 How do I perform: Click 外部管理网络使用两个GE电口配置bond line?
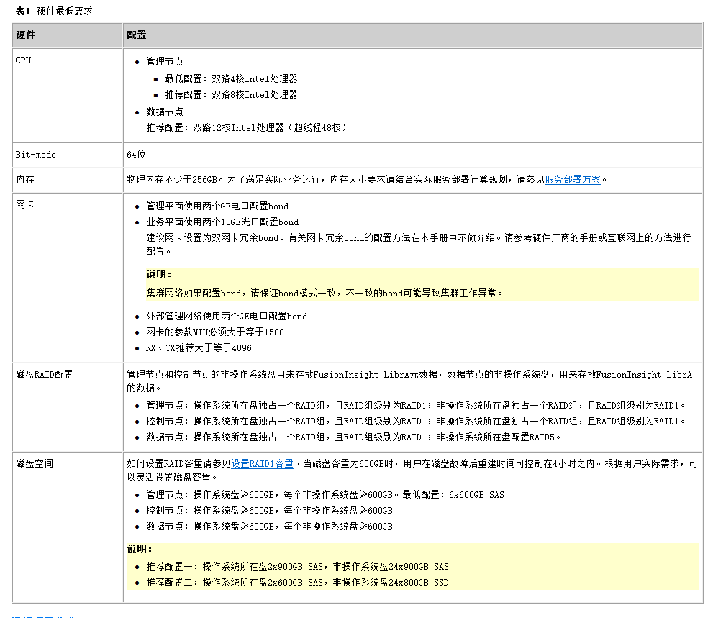227,317
